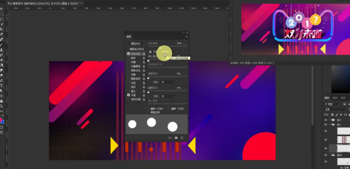Select the Ellipse shape tool
350x169 pixels.
coord(1,96)
